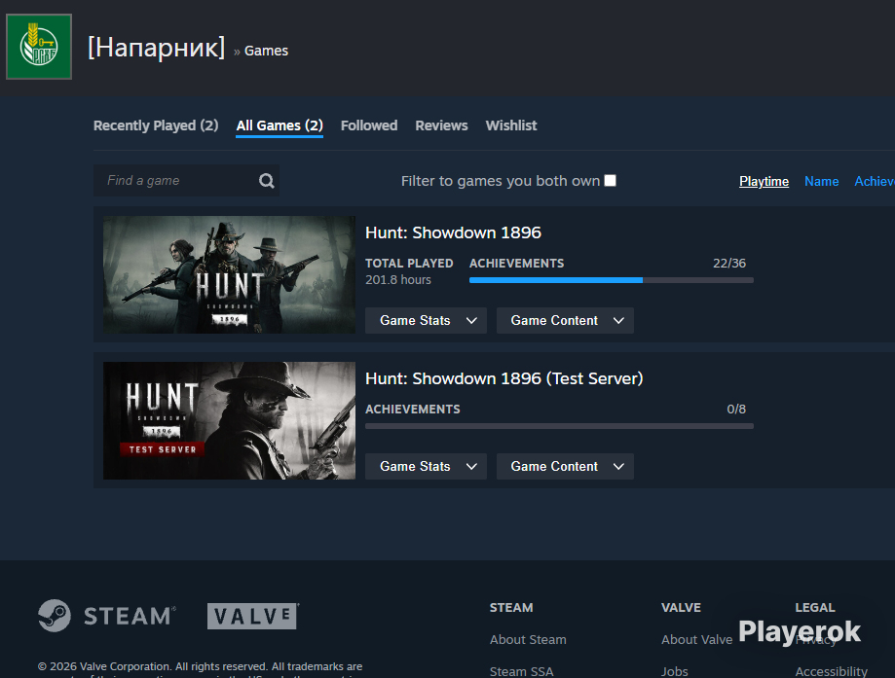Click the '0/8' achievements count
Viewport: 895px width, 678px height.
[736, 409]
